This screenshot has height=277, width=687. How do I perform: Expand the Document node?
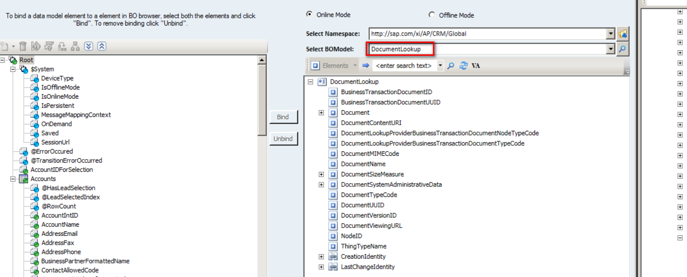(x=321, y=112)
